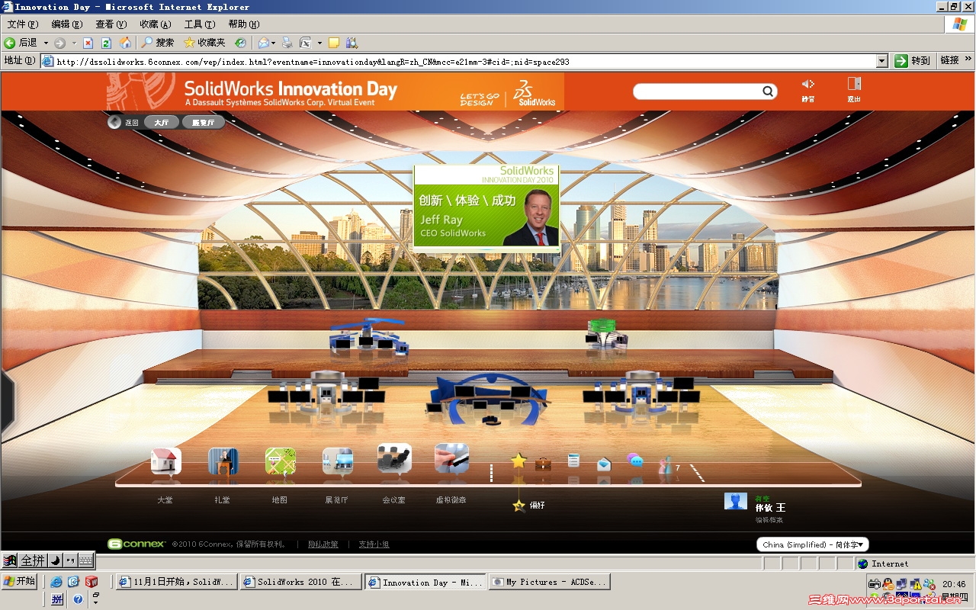The height and width of the screenshot is (610, 976).
Task: Click the IE Forward arrow button
Action: 59,43
